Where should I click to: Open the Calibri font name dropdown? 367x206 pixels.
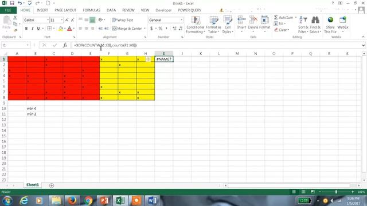pos(48,20)
